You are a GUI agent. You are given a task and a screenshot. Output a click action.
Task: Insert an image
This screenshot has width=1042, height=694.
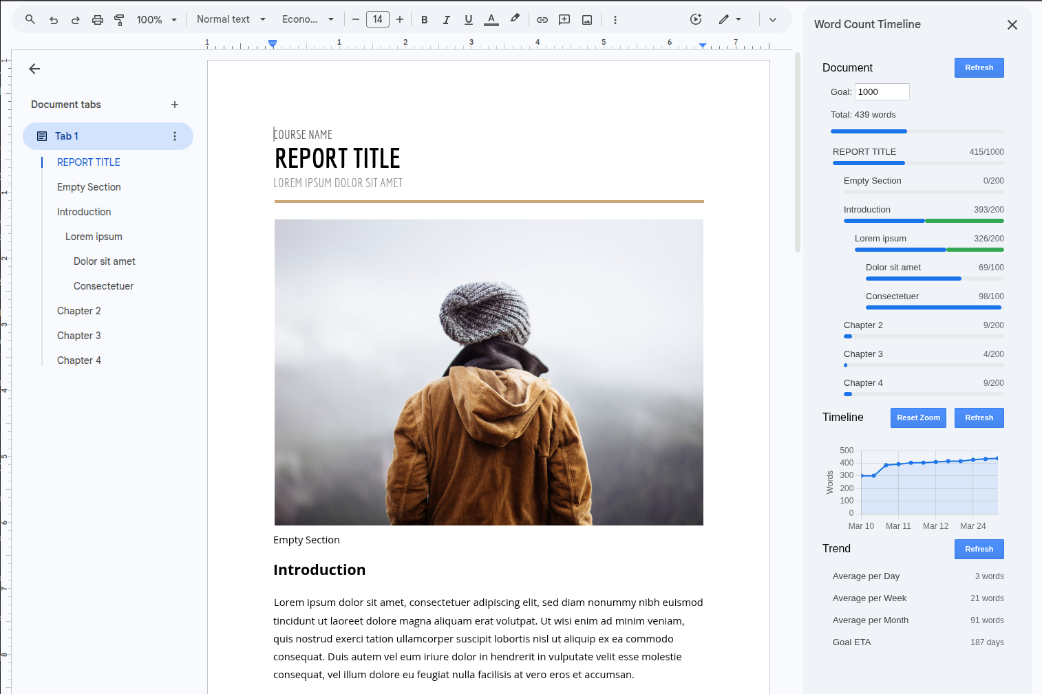click(586, 19)
